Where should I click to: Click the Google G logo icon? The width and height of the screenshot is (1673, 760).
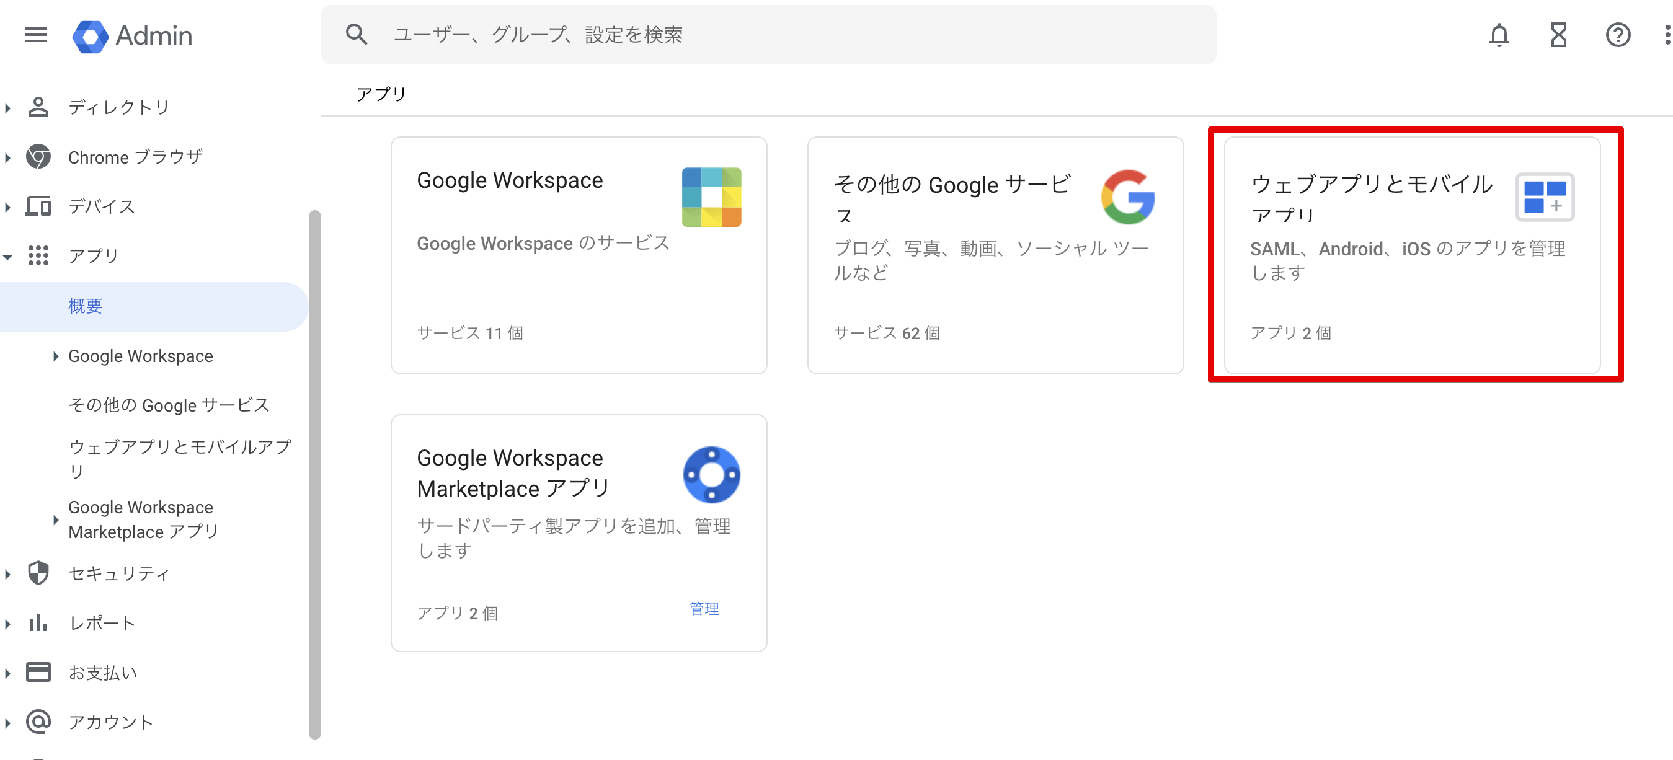(x=1128, y=197)
